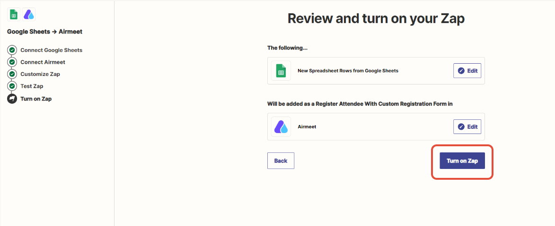Click the Connect Google Sheets green checkmark
555x226 pixels.
coord(12,50)
